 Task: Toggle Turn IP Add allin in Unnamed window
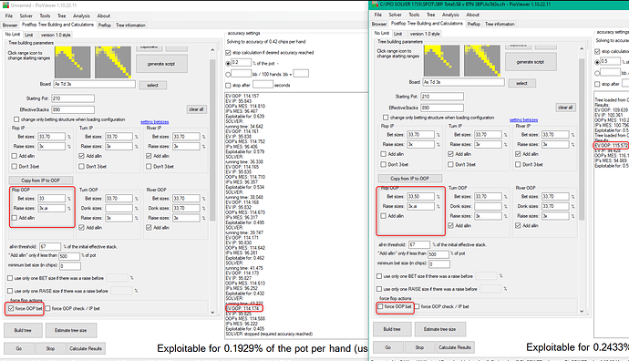82,156
